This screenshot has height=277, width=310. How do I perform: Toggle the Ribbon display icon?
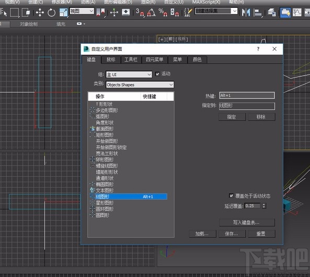click(285, 13)
